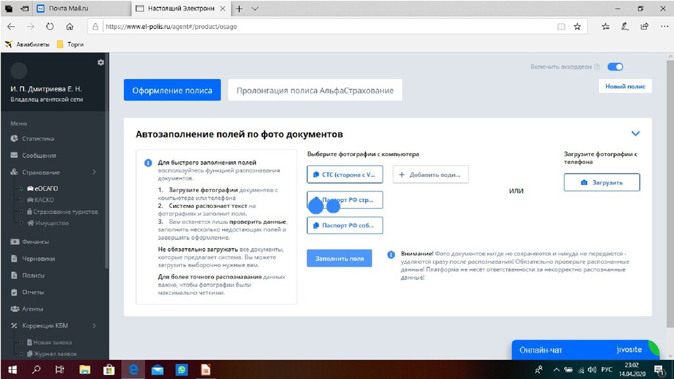Viewport: 674px width, 379px height.
Task: Open the sidebar settings gear icon
Action: 101,63
